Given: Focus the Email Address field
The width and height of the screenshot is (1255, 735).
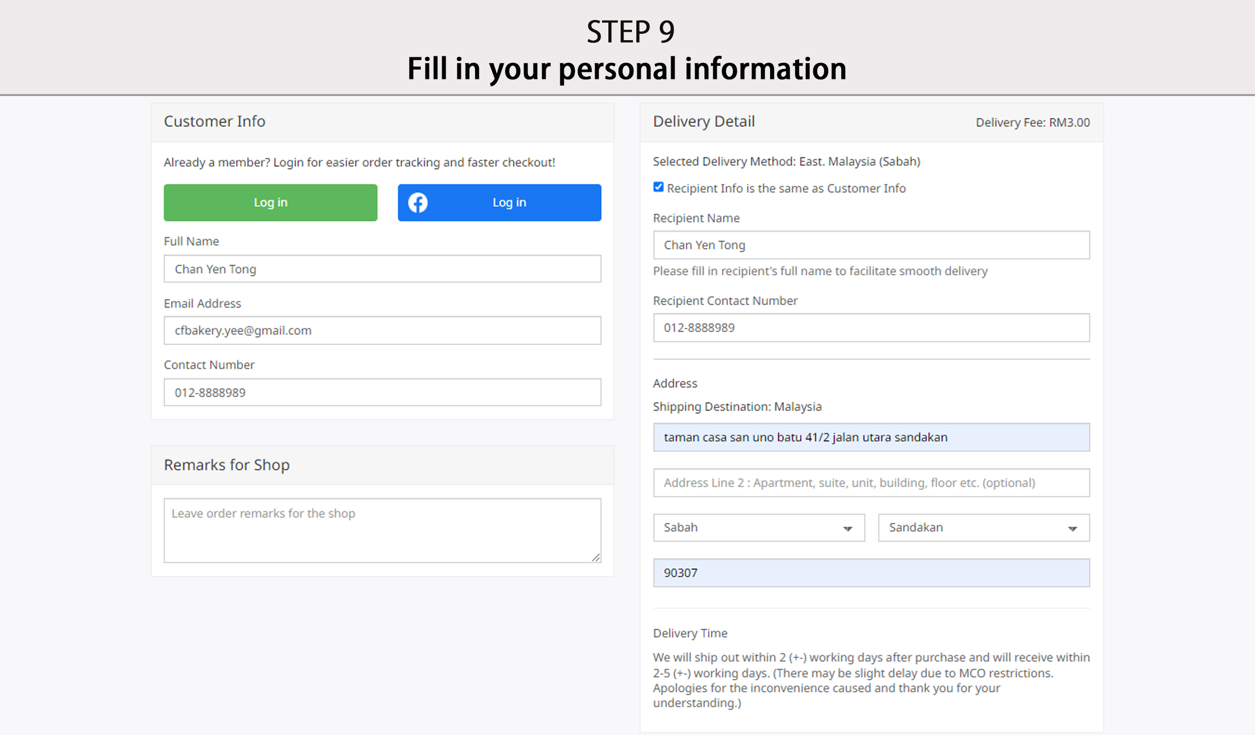Looking at the screenshot, I should pyautogui.click(x=382, y=330).
